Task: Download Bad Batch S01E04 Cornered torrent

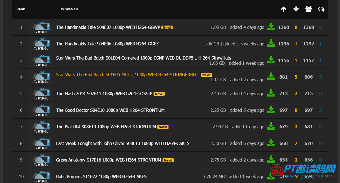Action: tap(271, 60)
